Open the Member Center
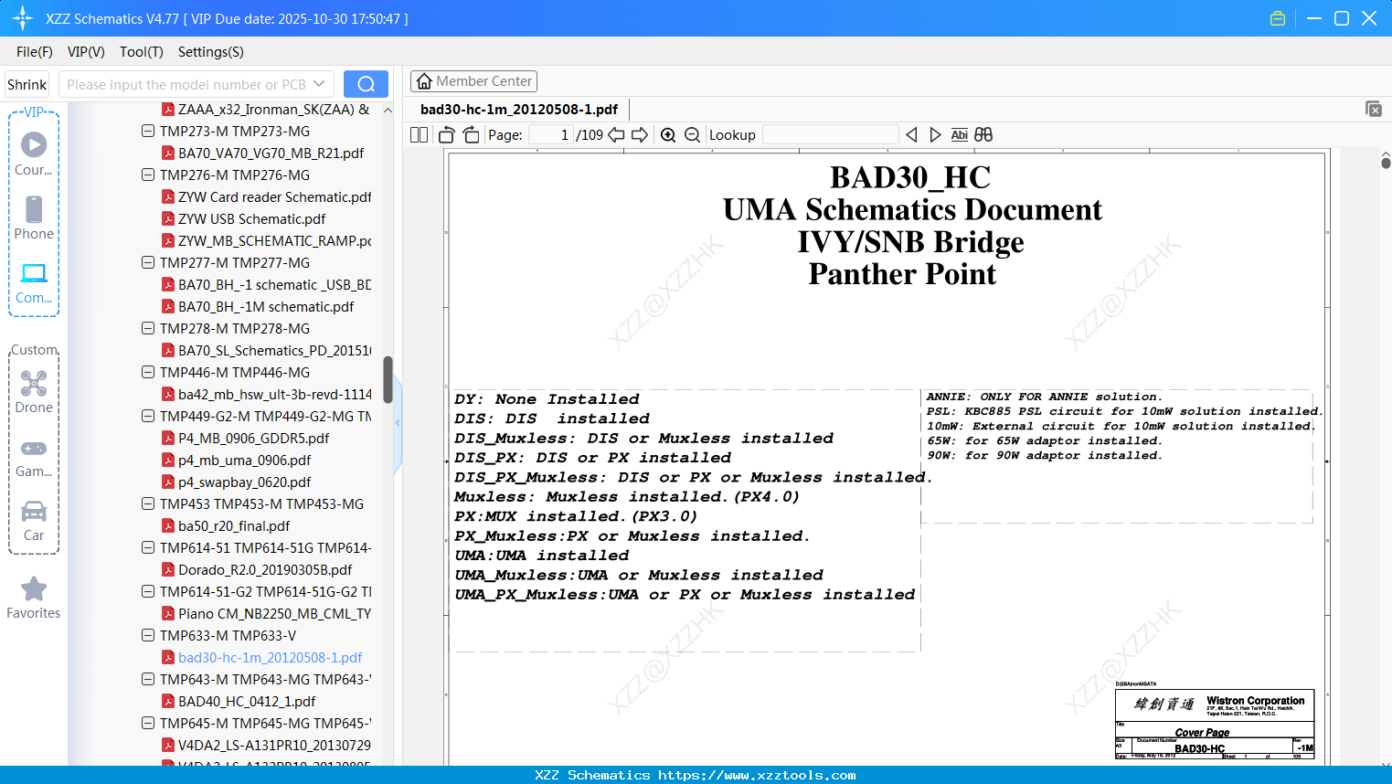Screen dimensions: 1392x784 473,81
